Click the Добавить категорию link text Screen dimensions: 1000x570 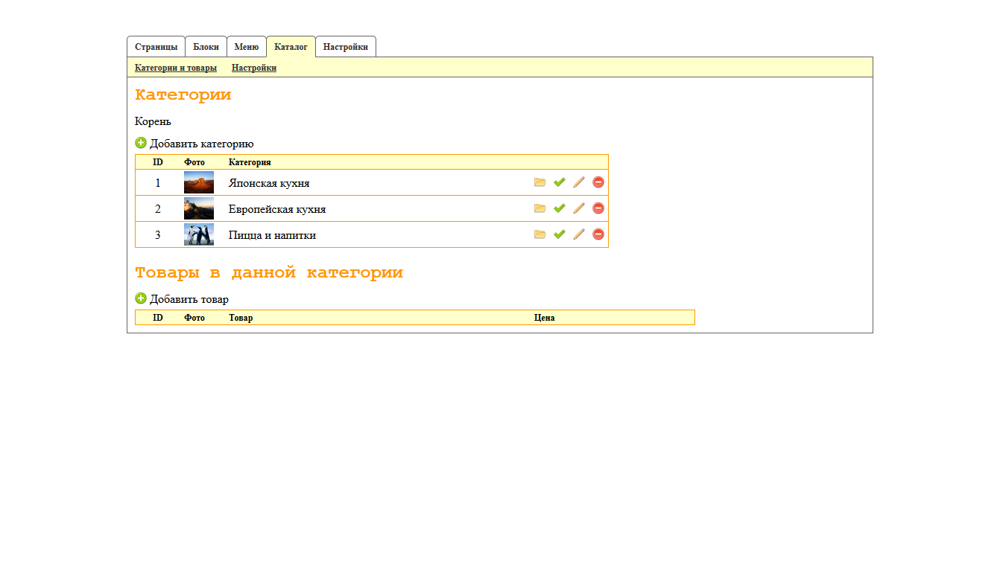click(201, 144)
